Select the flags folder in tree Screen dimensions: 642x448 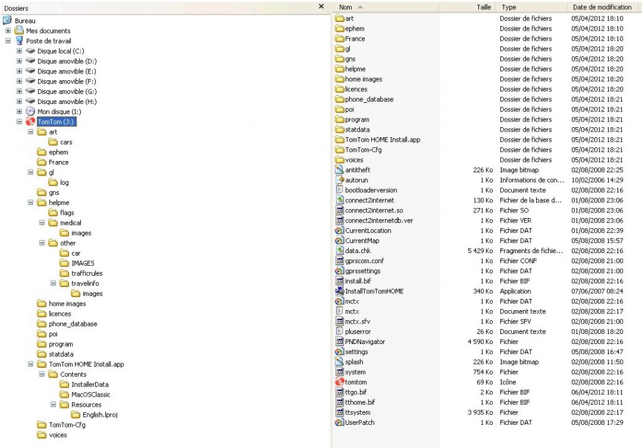click(66, 212)
